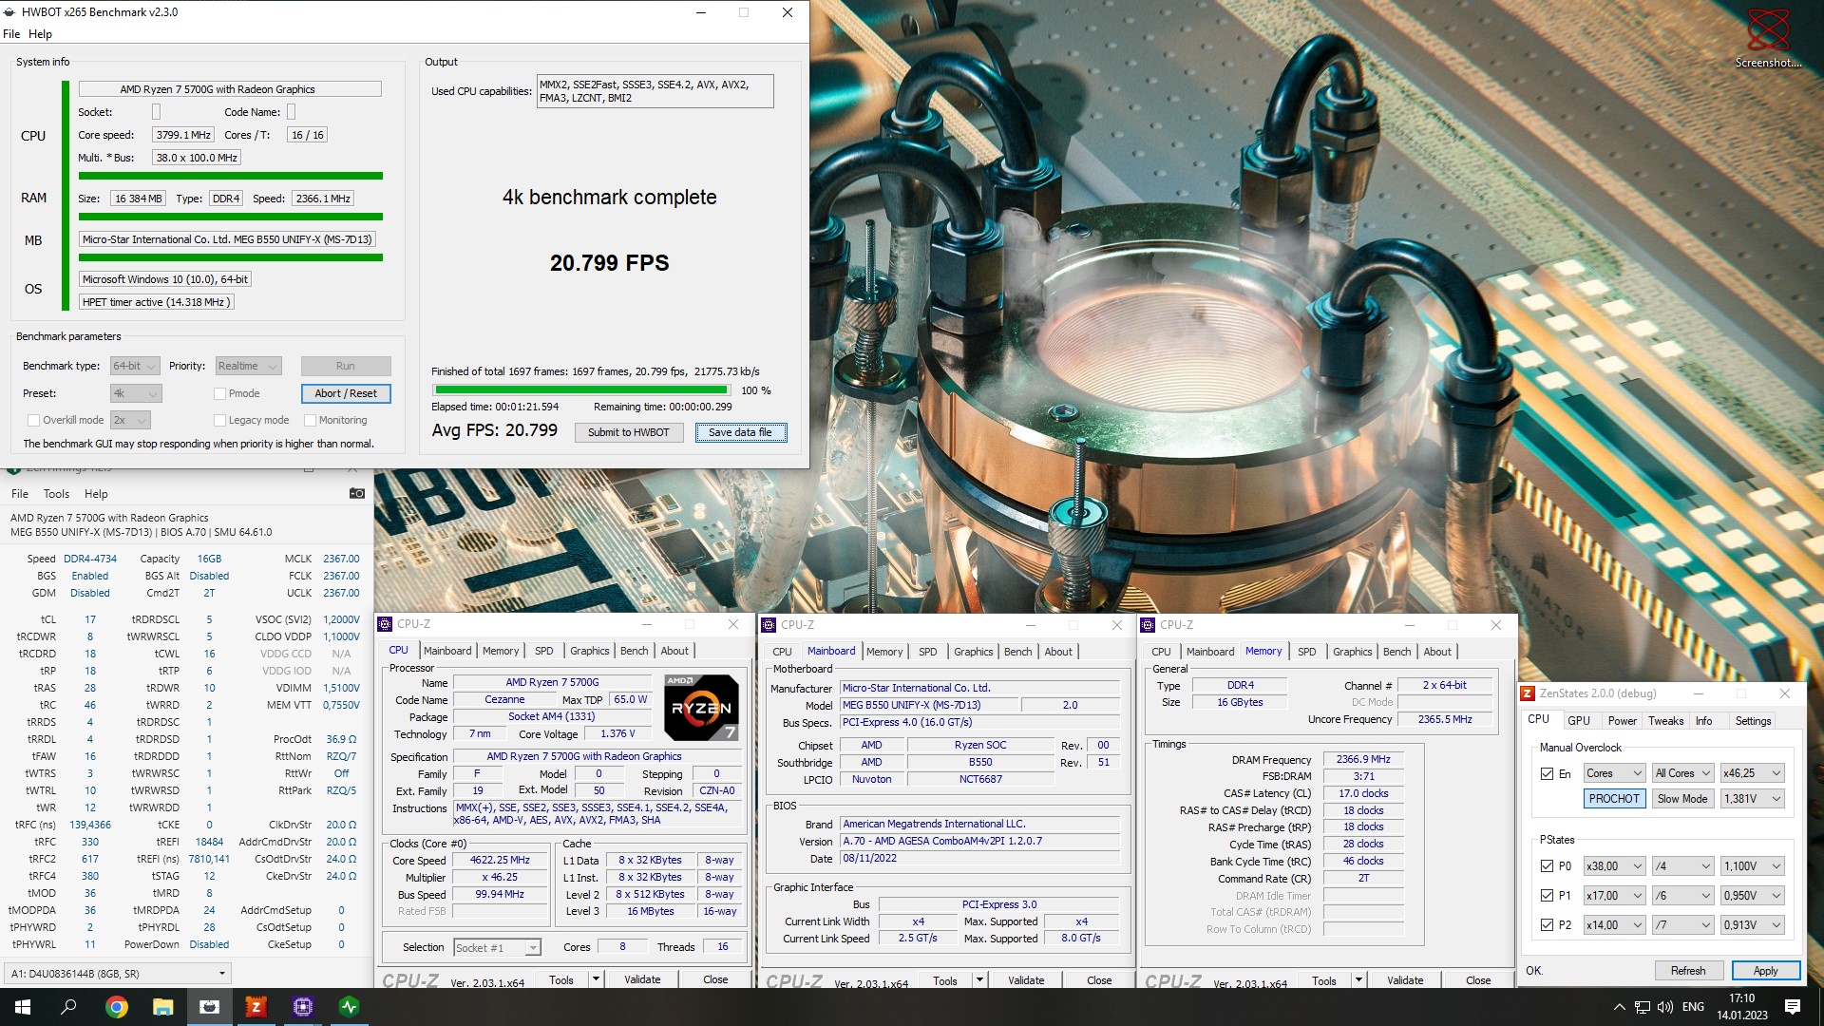1824x1026 pixels.
Task: Enable the Monitoring checkbox
Action: [310, 420]
